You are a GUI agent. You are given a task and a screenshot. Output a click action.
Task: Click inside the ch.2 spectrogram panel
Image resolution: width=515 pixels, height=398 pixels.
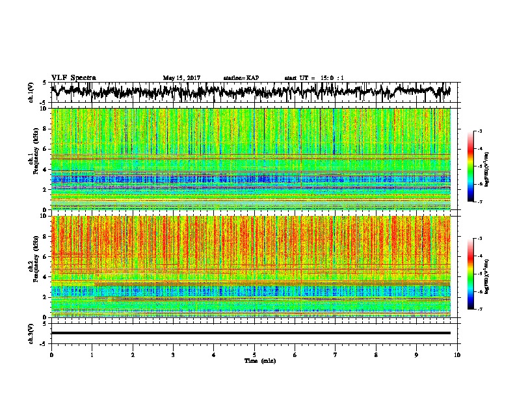pyautogui.click(x=250, y=267)
